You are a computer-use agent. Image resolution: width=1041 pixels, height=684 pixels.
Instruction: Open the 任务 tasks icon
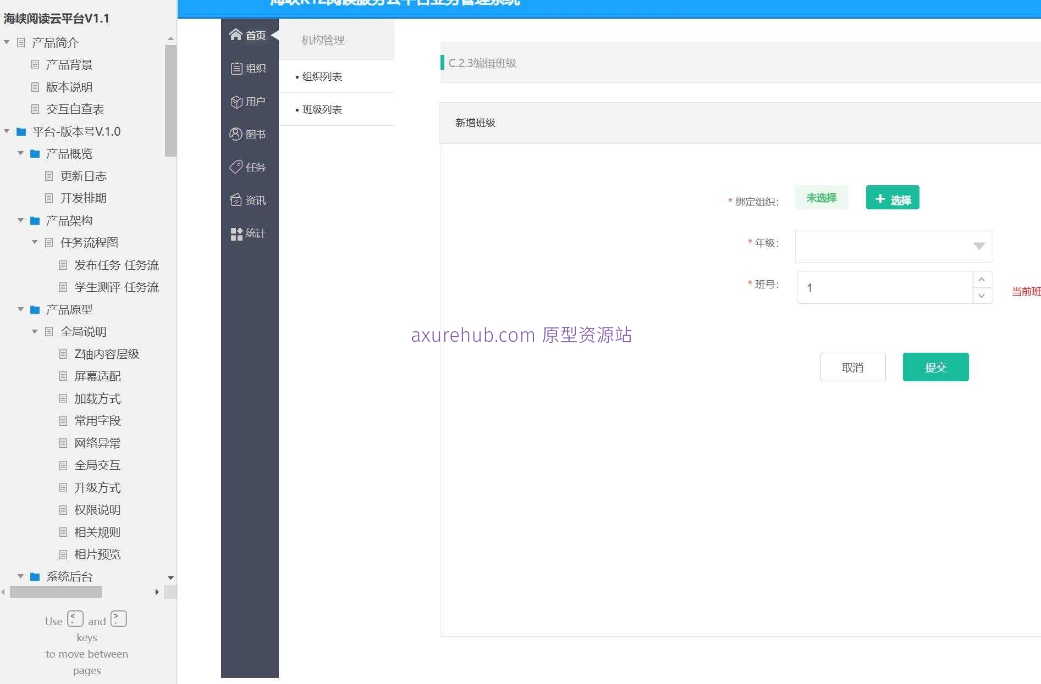236,167
